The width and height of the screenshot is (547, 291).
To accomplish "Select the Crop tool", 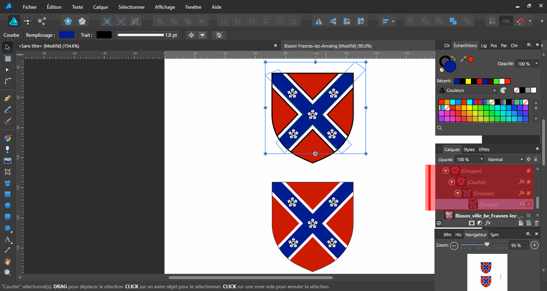I will 7,172.
